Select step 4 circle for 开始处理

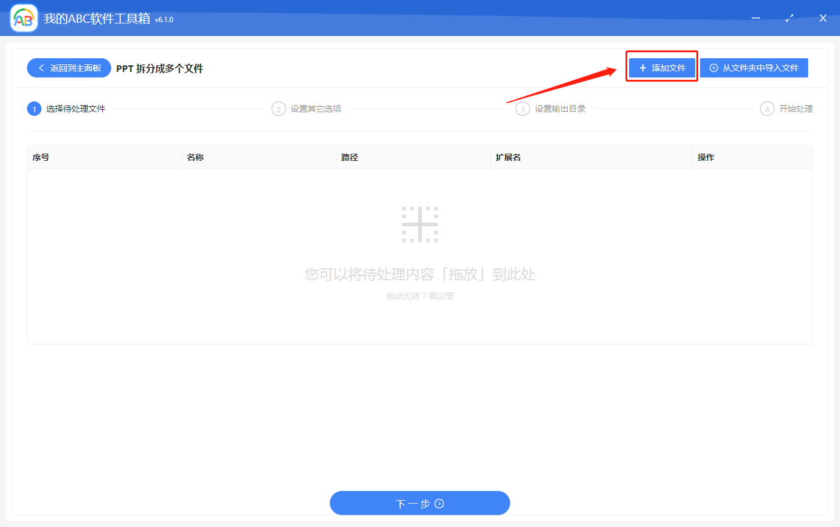pos(767,109)
